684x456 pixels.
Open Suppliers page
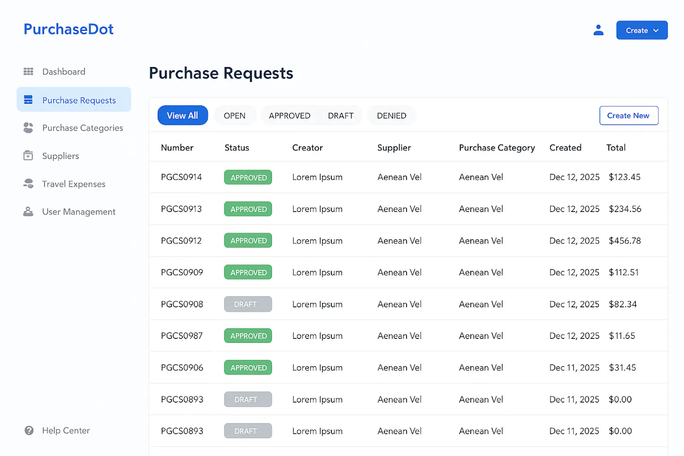pyautogui.click(x=60, y=156)
